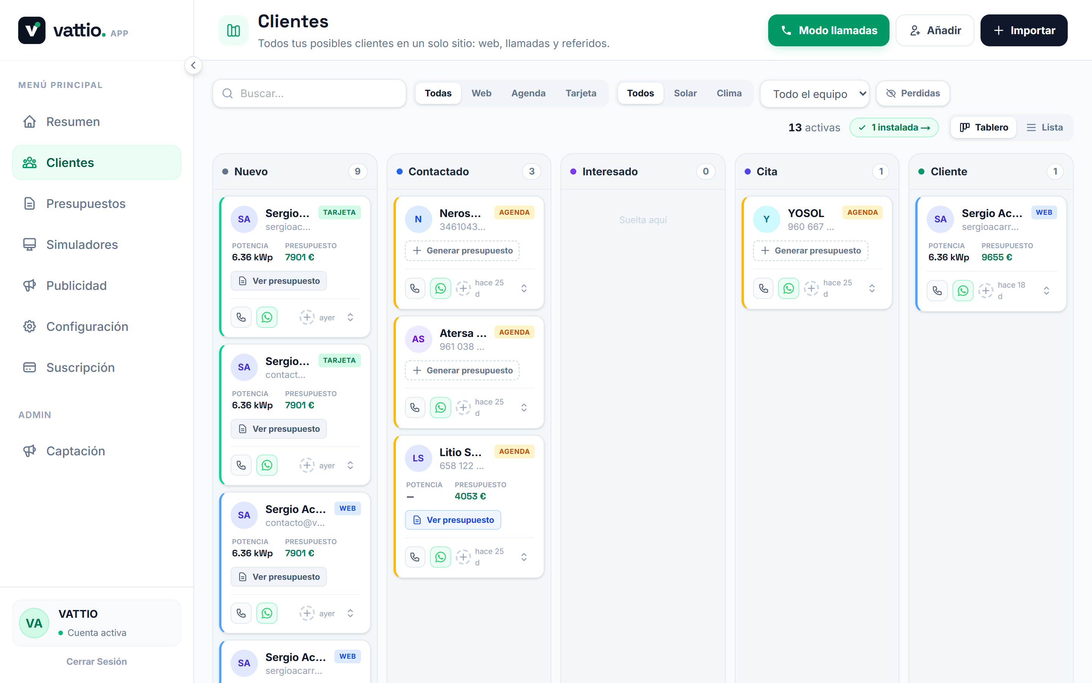Click the VA account avatar
1092x683 pixels.
pos(34,623)
